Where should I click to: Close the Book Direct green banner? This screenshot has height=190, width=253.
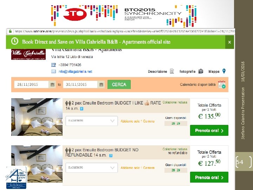pos(229,42)
